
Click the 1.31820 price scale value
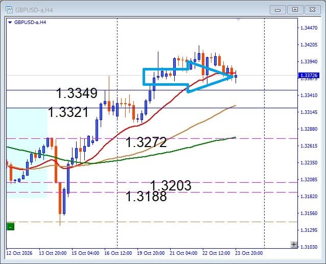(309, 196)
